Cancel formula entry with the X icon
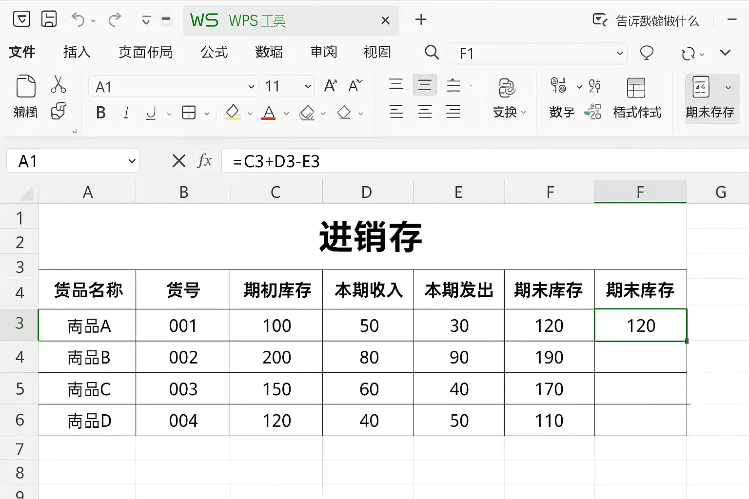Screen dimensions: 749x499 [179, 161]
